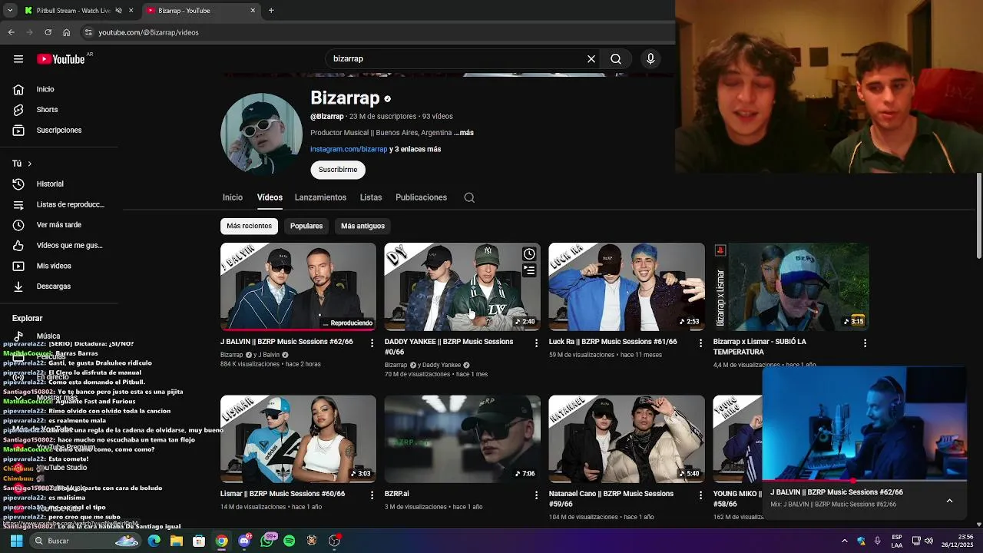Click add-to-queue icon on the DADDY YANKEE thumbnail
Screen dimensions: 983x553
[529, 270]
